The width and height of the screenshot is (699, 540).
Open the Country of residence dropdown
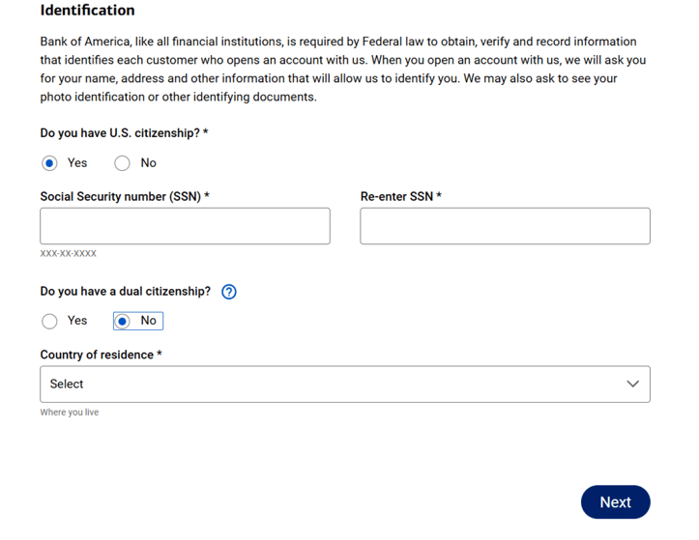click(x=345, y=384)
